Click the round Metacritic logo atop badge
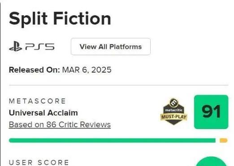The height and width of the screenshot is (166, 234). (x=173, y=102)
